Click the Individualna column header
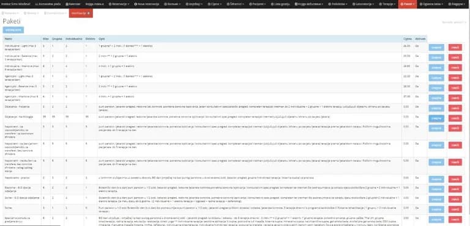Image resolution: width=470 pixels, height=226 pixels. tap(73, 39)
